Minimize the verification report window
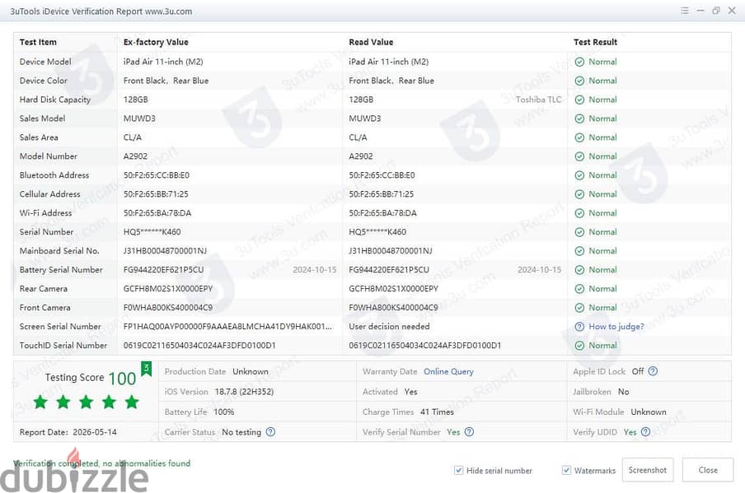745x493 pixels. 700,11
